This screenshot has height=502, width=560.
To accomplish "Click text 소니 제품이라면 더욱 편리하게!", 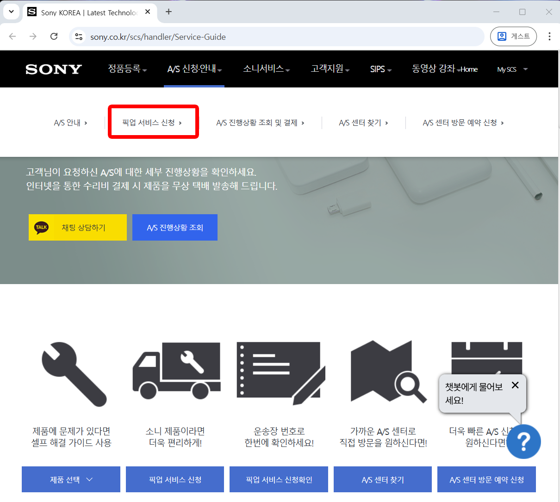I will coord(175,437).
